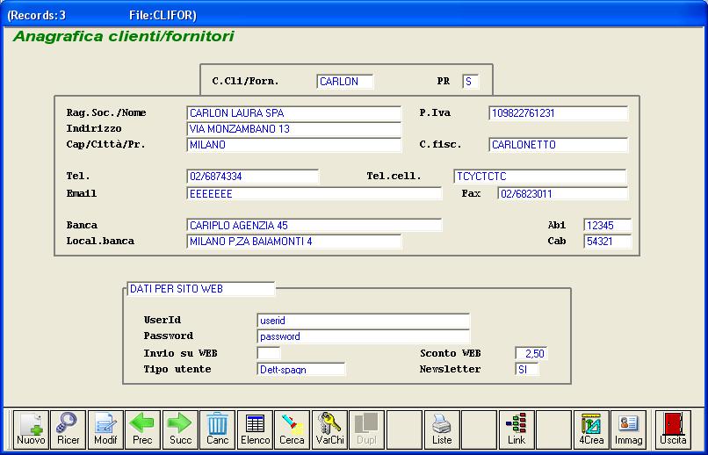708x455 pixels.
Task: Go to next record with Succ arrow
Action: click(180, 430)
